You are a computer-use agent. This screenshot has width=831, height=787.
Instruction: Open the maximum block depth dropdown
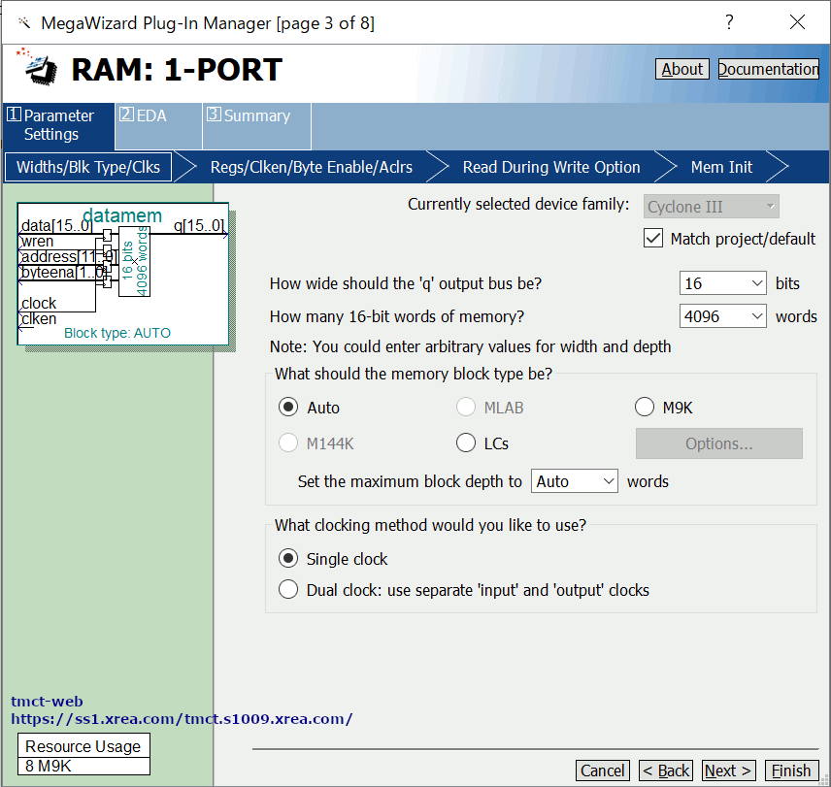click(575, 481)
